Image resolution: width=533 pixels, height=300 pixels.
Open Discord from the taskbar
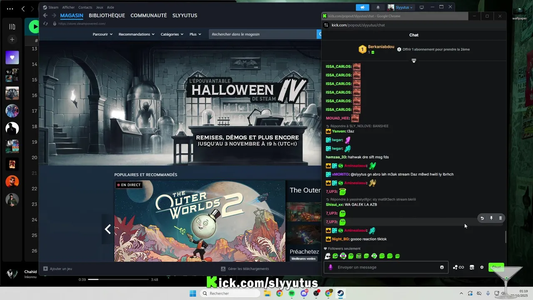click(304, 293)
